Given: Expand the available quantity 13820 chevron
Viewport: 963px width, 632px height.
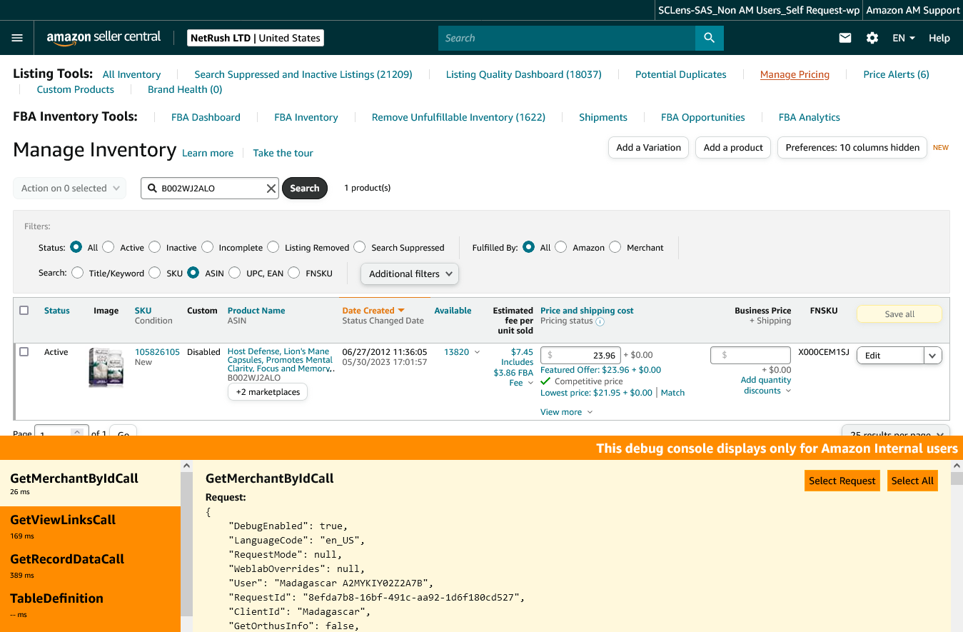Looking at the screenshot, I should [x=478, y=352].
